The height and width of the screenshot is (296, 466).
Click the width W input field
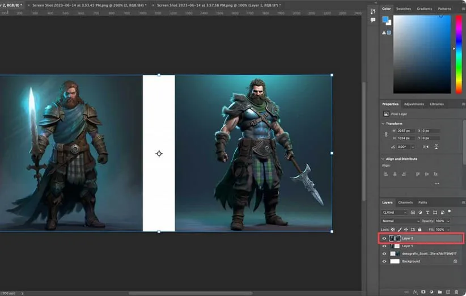coord(405,131)
